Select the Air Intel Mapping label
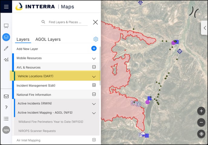 (28, 140)
